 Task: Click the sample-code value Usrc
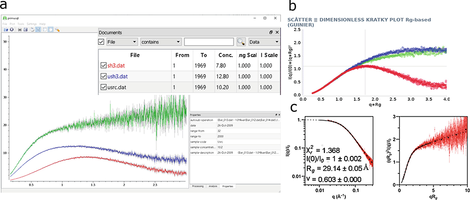pyautogui.click(x=220, y=142)
